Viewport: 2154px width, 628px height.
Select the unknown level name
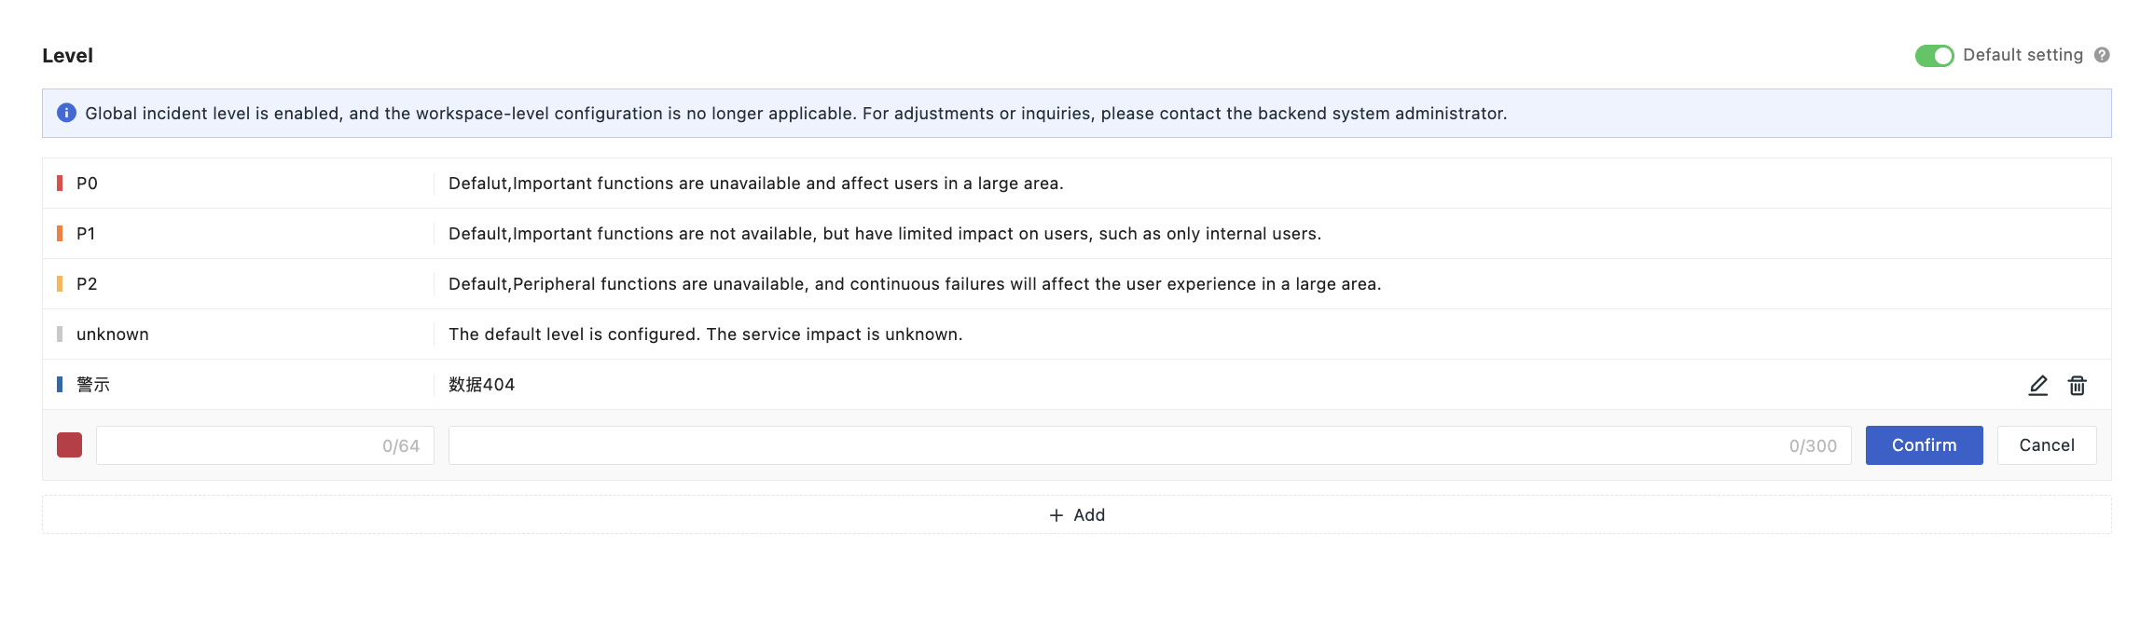tap(113, 334)
